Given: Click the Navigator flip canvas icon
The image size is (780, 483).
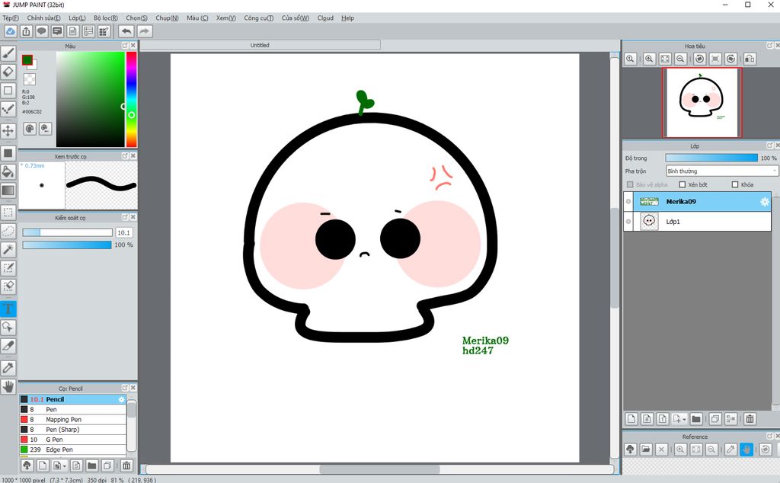Looking at the screenshot, I should point(750,59).
